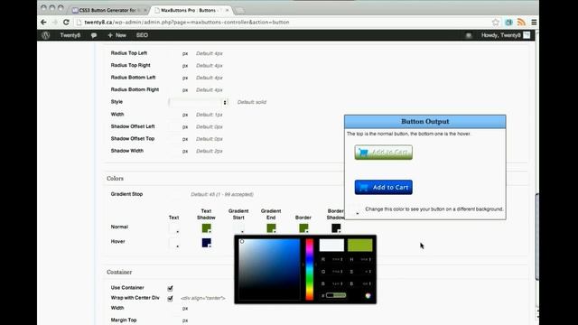This screenshot has width=578, height=325.
Task: Click the Shadow Offset Left input
Action: point(174,126)
